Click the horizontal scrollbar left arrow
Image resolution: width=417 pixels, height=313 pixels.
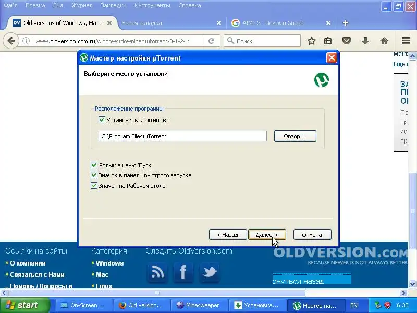pyautogui.click(x=4, y=293)
